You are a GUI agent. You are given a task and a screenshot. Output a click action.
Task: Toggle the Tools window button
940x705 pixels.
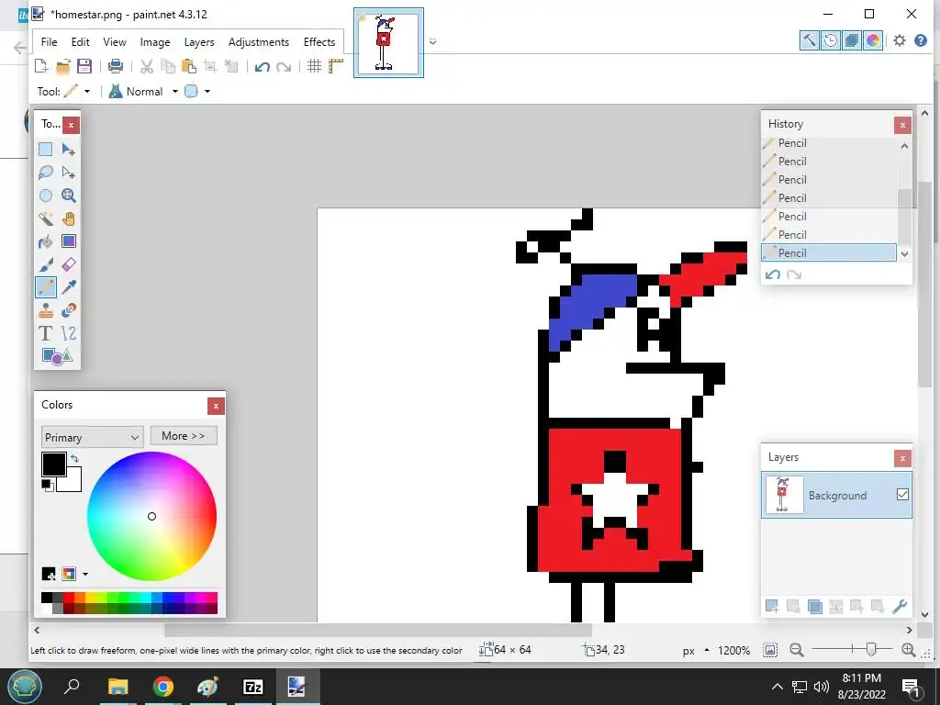click(809, 40)
